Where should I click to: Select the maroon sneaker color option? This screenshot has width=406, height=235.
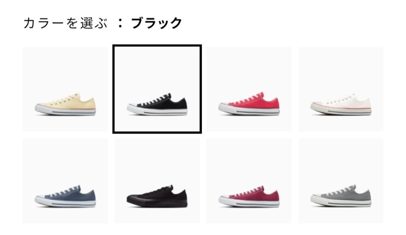[249, 181]
